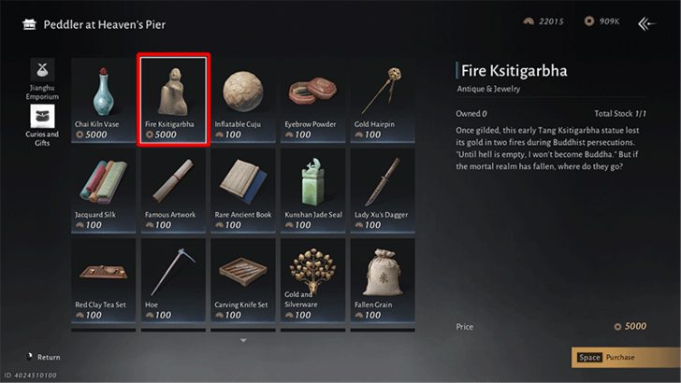The height and width of the screenshot is (383, 681).
Task: Click the 909K coin currency counter
Action: 602,21
